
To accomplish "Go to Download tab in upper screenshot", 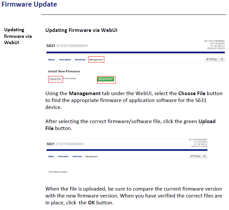I will 80,60.
